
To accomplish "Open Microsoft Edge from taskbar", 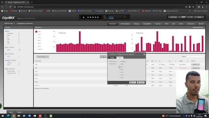I will pos(8,116).
